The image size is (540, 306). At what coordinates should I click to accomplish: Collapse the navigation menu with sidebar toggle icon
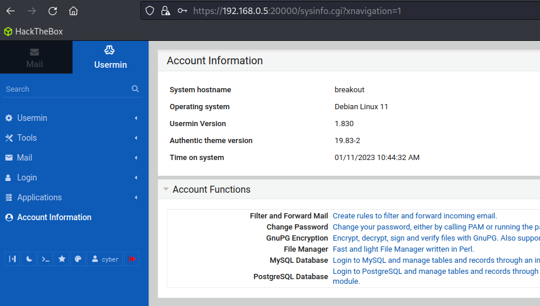click(x=12, y=259)
